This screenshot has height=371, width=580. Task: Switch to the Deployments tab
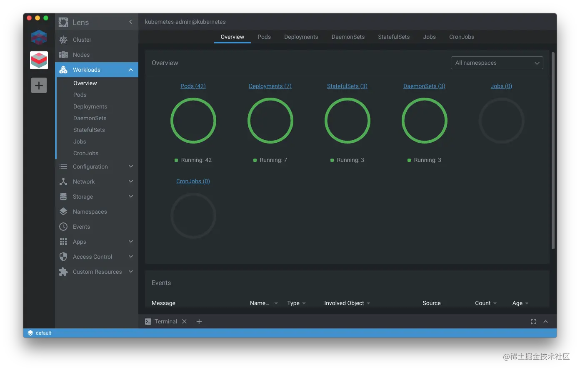301,37
